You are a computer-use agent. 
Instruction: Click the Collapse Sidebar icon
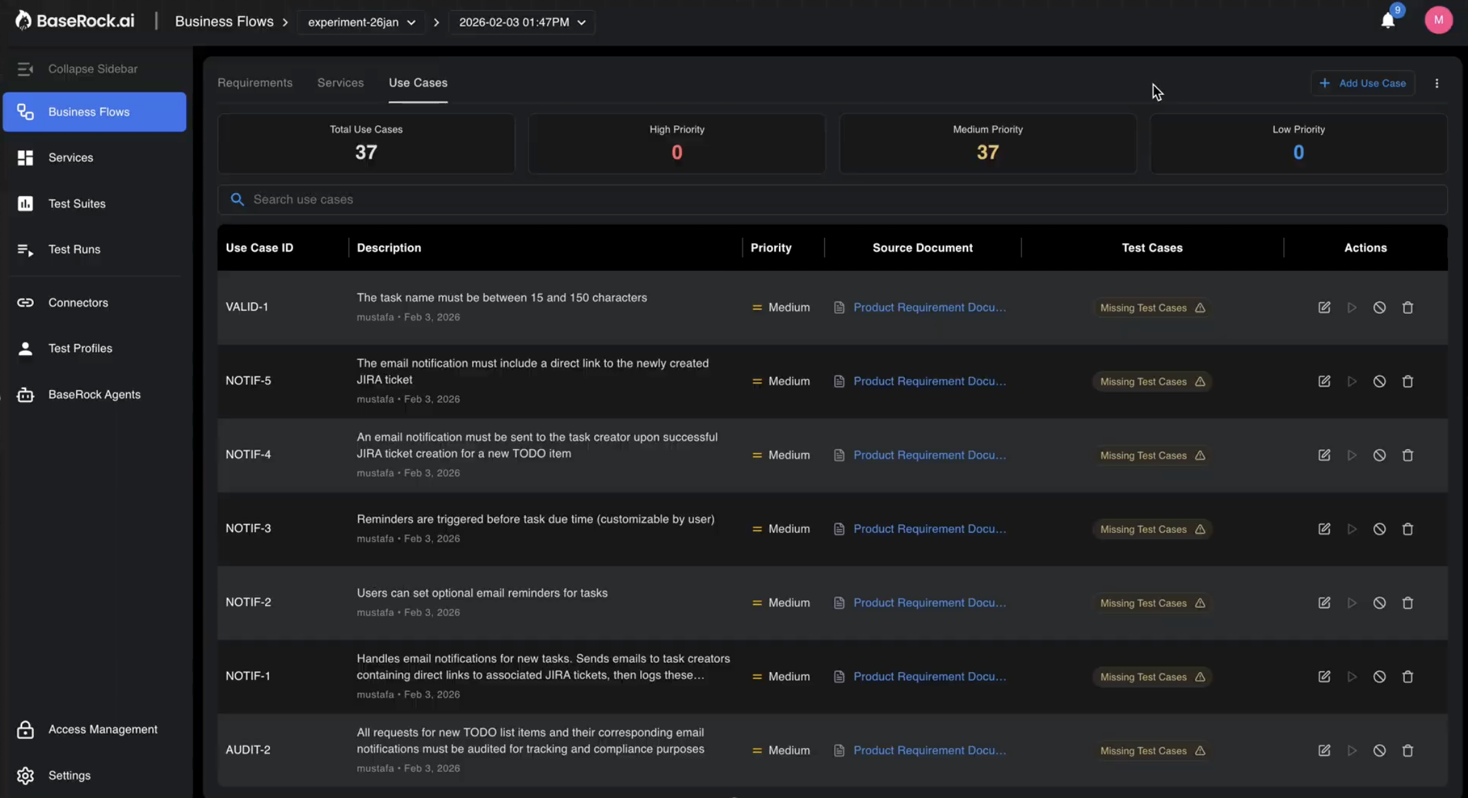pyautogui.click(x=25, y=69)
